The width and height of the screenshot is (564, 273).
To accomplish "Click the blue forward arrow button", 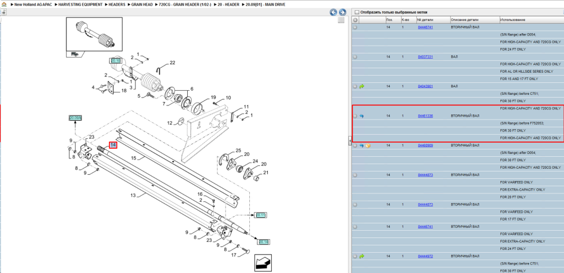I will click(x=342, y=12).
